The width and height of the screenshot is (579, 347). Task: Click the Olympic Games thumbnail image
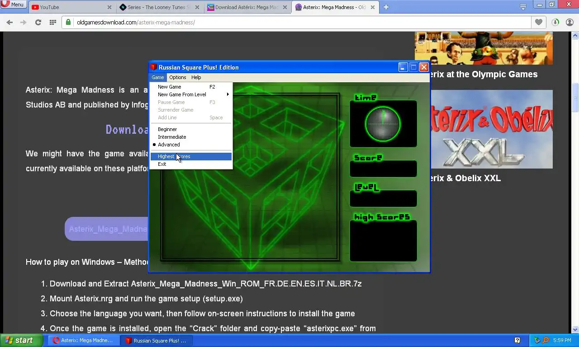click(484, 48)
